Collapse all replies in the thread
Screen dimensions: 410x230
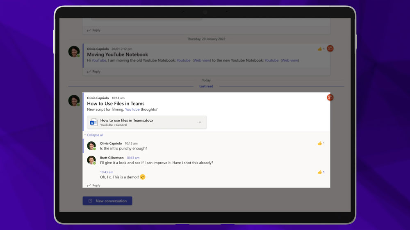click(x=95, y=135)
